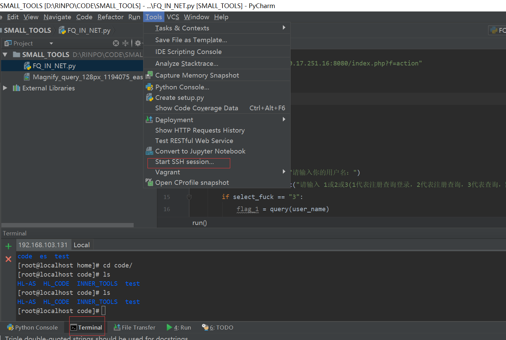Click Start SSH session menu item

pos(185,162)
